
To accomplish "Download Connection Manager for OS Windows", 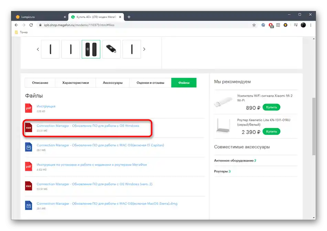I will tap(88, 126).
